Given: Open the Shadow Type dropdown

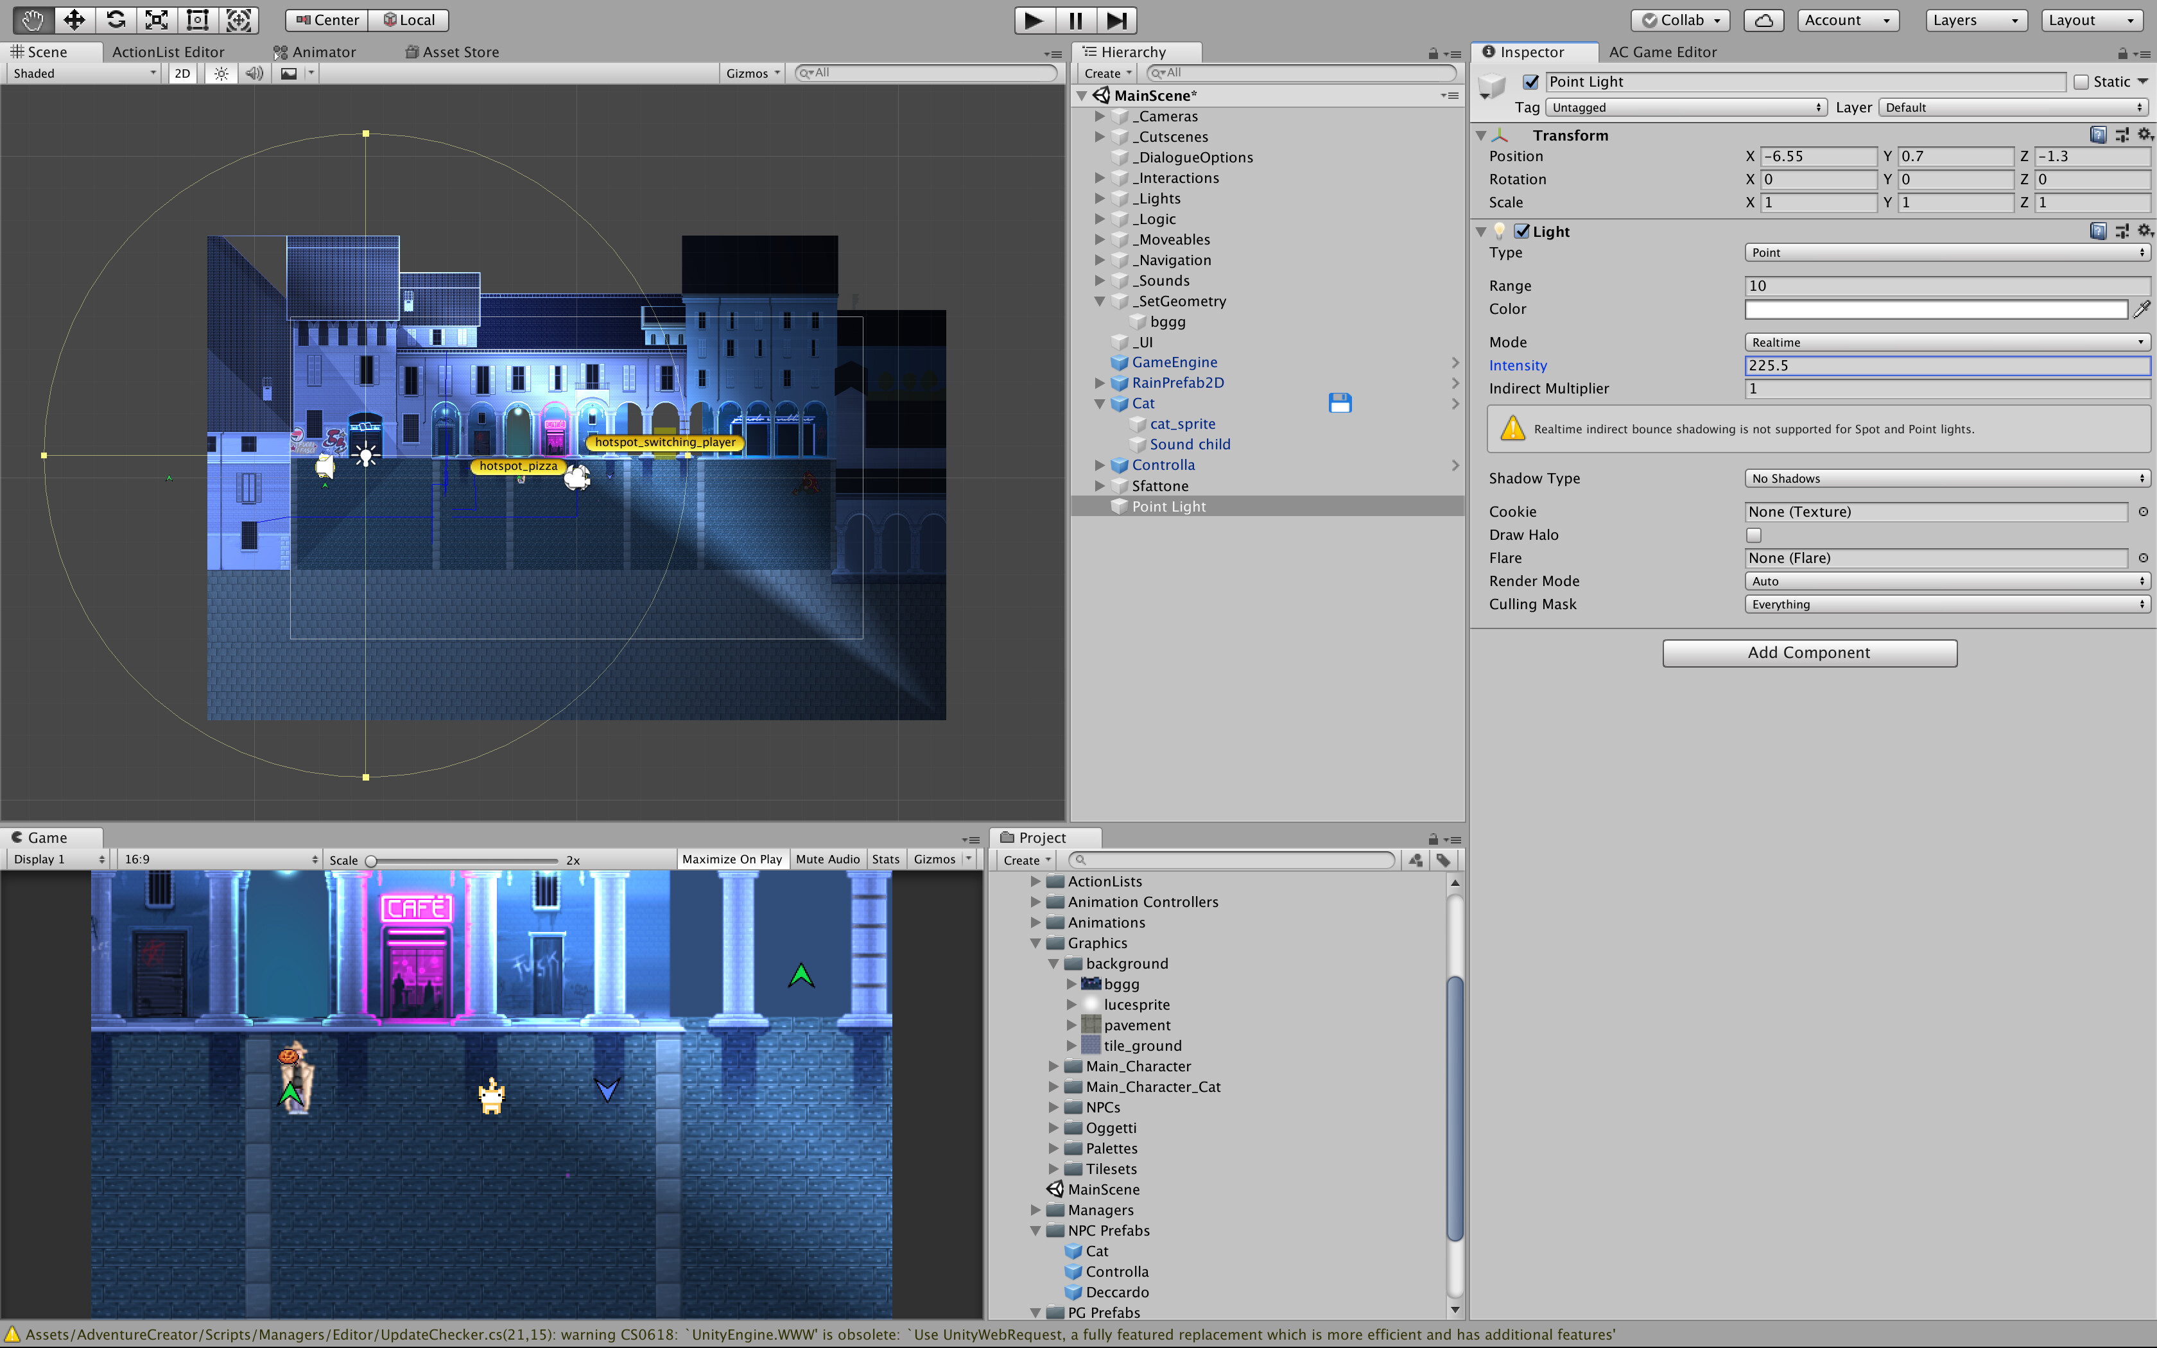Looking at the screenshot, I should [x=1946, y=479].
